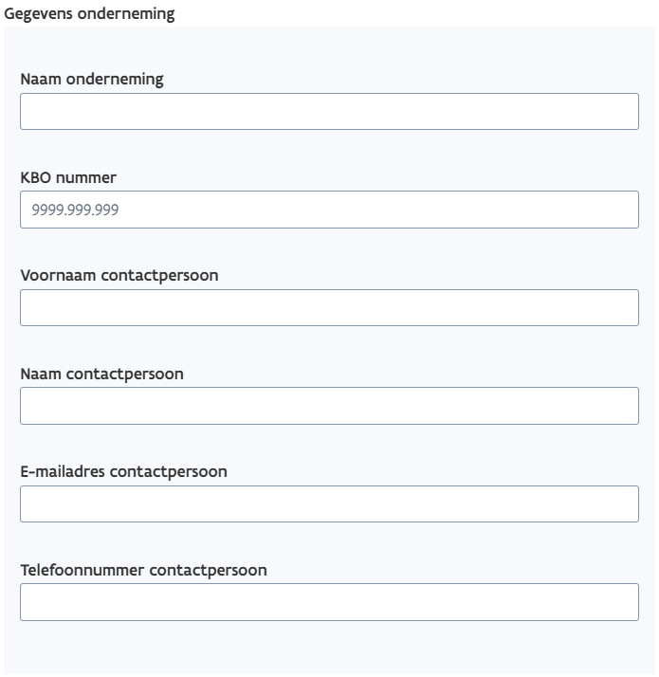This screenshot has width=659, height=677.
Task: Click the "KBO nummer" label text
Action: [x=68, y=177]
